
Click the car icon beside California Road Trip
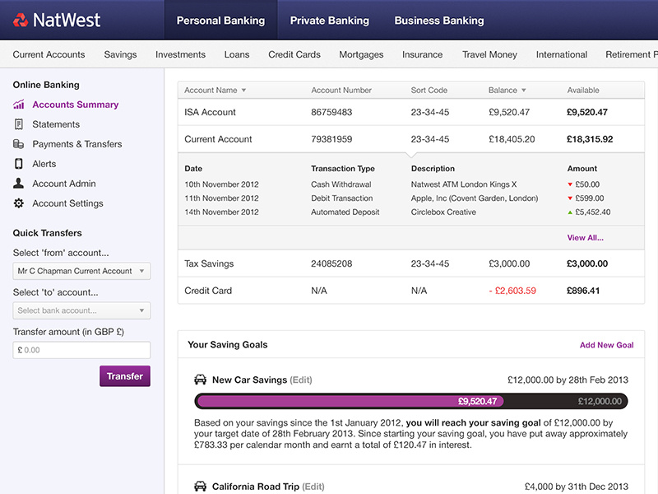(x=200, y=487)
